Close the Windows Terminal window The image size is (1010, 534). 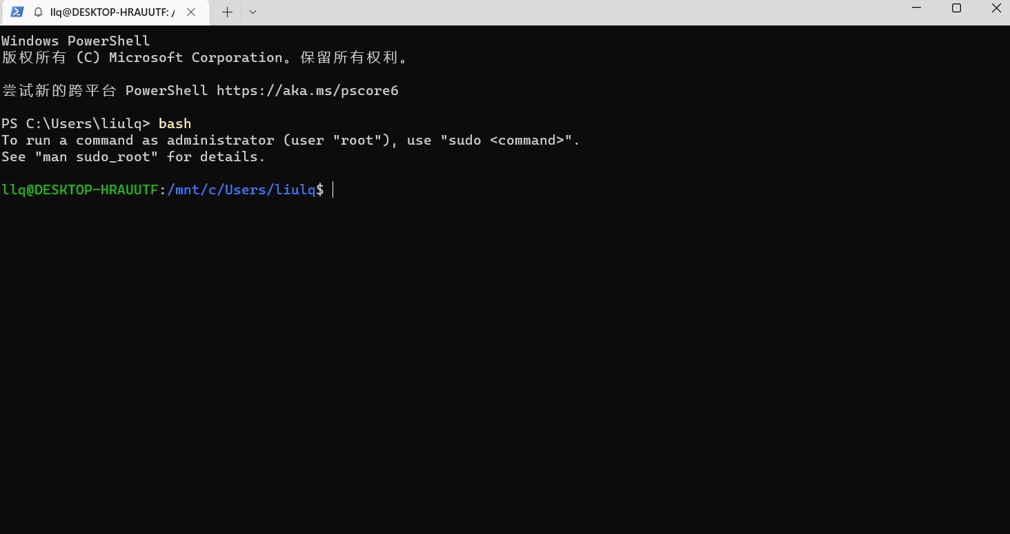(x=996, y=9)
